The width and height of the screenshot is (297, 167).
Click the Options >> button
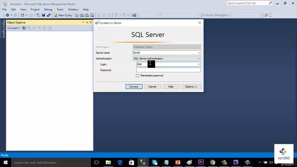pos(191,87)
